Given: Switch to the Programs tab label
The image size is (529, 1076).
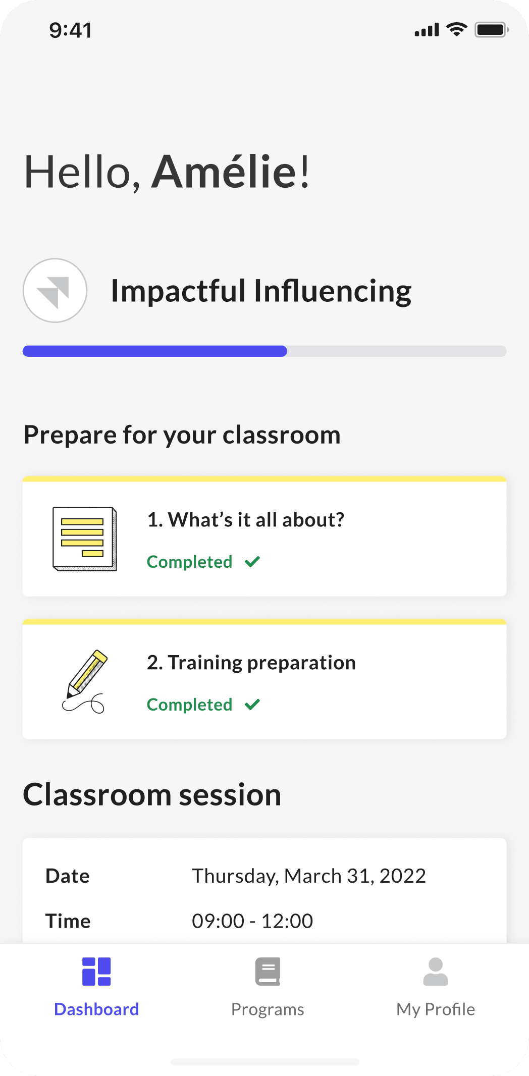Looking at the screenshot, I should tap(268, 1009).
